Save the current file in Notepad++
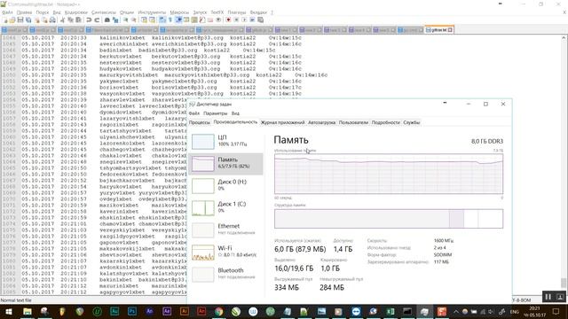 point(20,19)
